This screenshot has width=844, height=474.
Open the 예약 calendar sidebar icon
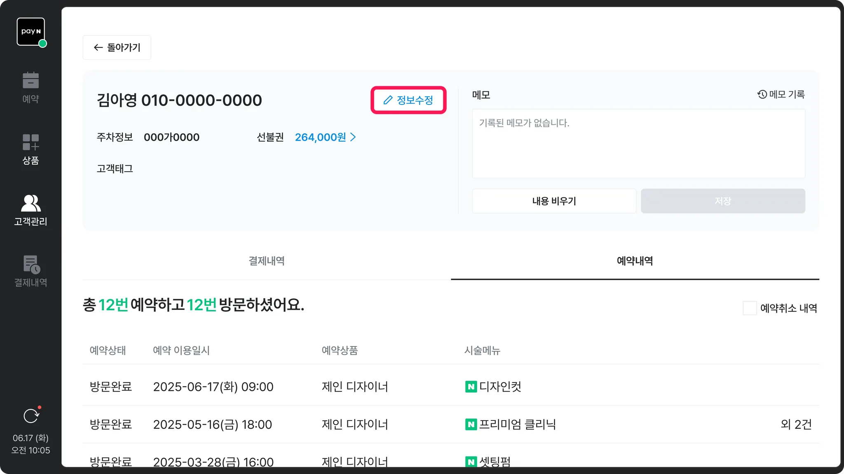(x=30, y=81)
